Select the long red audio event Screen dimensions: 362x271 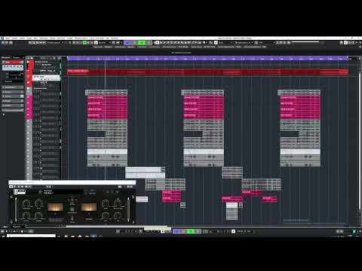pyautogui.click(x=207, y=72)
